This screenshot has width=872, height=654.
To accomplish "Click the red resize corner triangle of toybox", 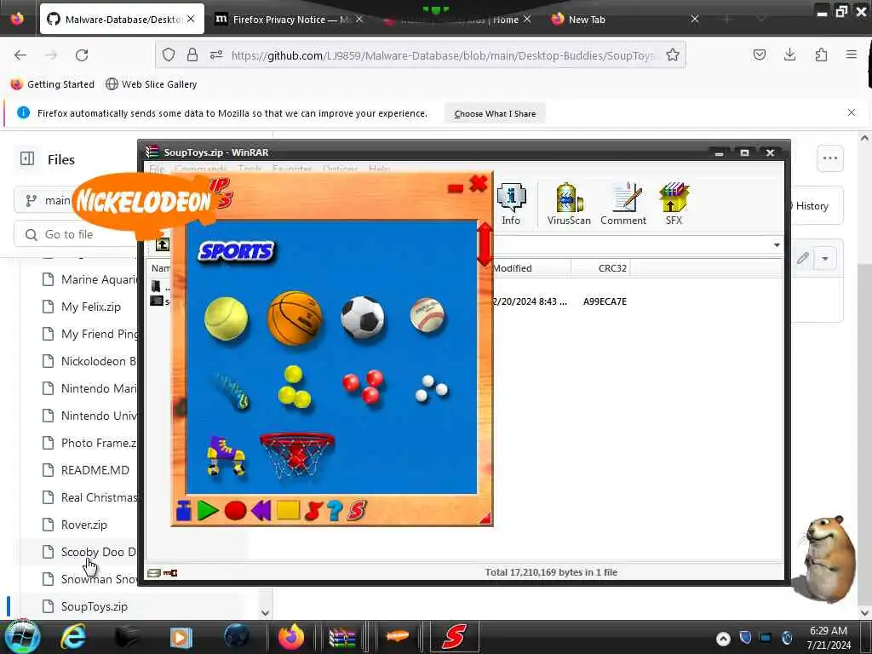I will [x=485, y=519].
